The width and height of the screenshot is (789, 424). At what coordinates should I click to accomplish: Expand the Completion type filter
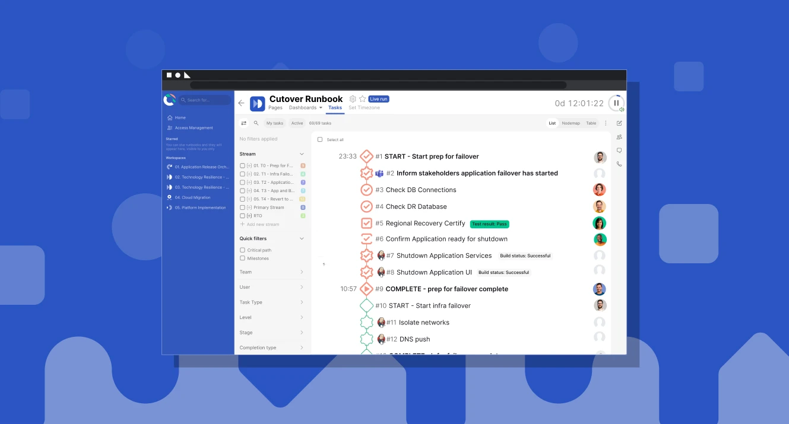click(272, 348)
